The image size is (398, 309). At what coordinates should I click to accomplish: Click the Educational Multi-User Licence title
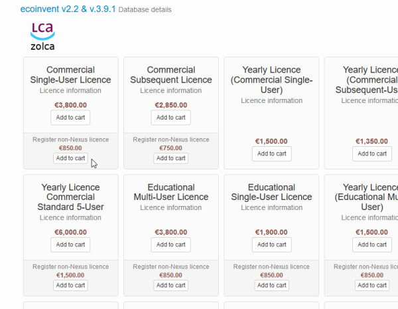point(171,192)
